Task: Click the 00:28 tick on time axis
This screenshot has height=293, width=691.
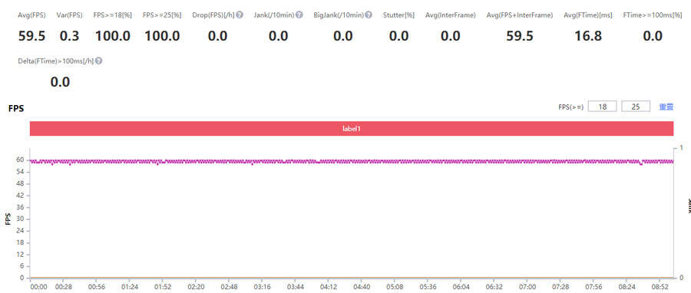Action: 64,286
